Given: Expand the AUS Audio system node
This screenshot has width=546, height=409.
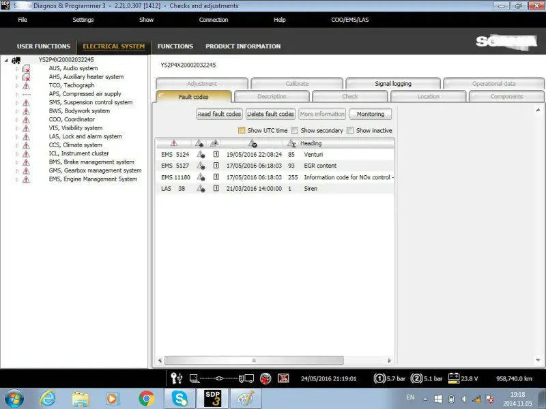Looking at the screenshot, I should click(x=16, y=69).
